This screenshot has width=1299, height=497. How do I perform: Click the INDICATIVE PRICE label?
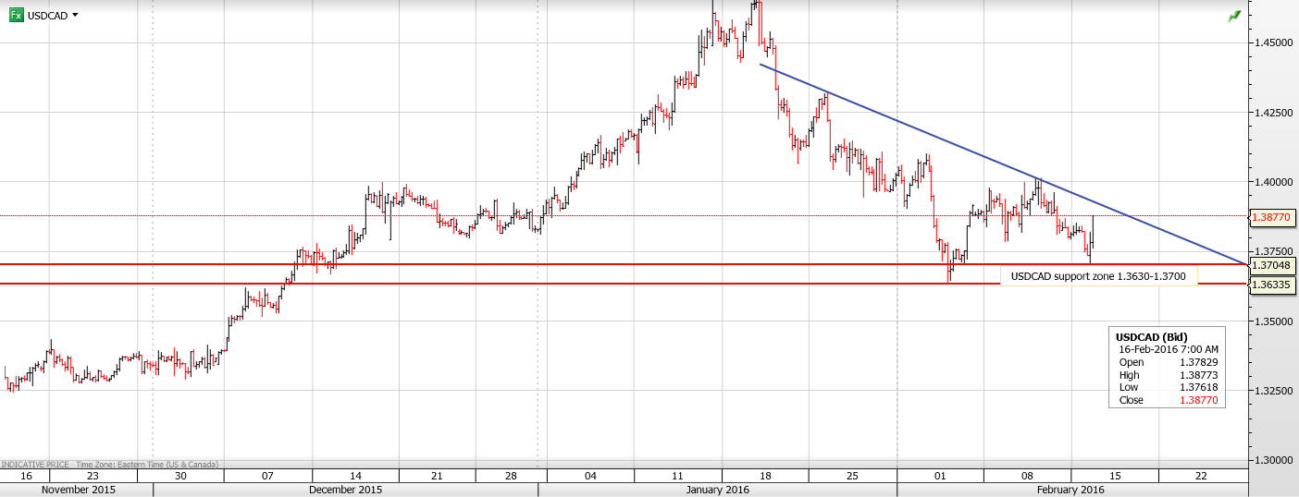[x=36, y=464]
